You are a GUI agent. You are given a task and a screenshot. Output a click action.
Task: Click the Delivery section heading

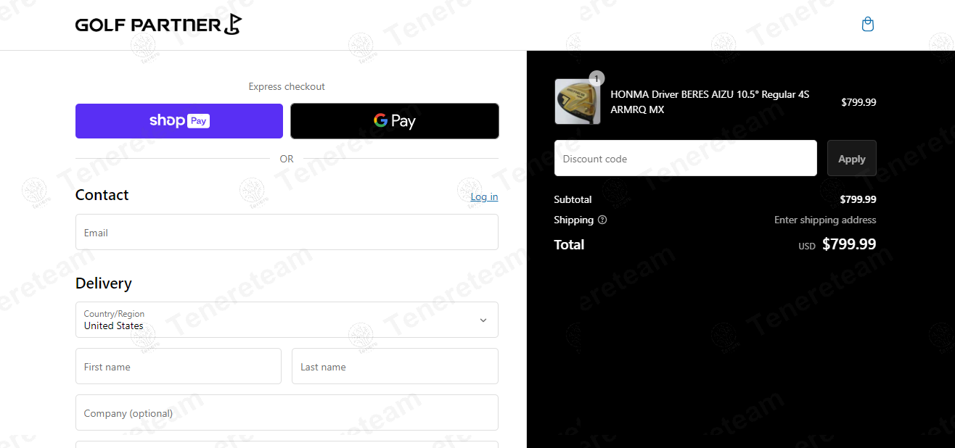click(104, 283)
